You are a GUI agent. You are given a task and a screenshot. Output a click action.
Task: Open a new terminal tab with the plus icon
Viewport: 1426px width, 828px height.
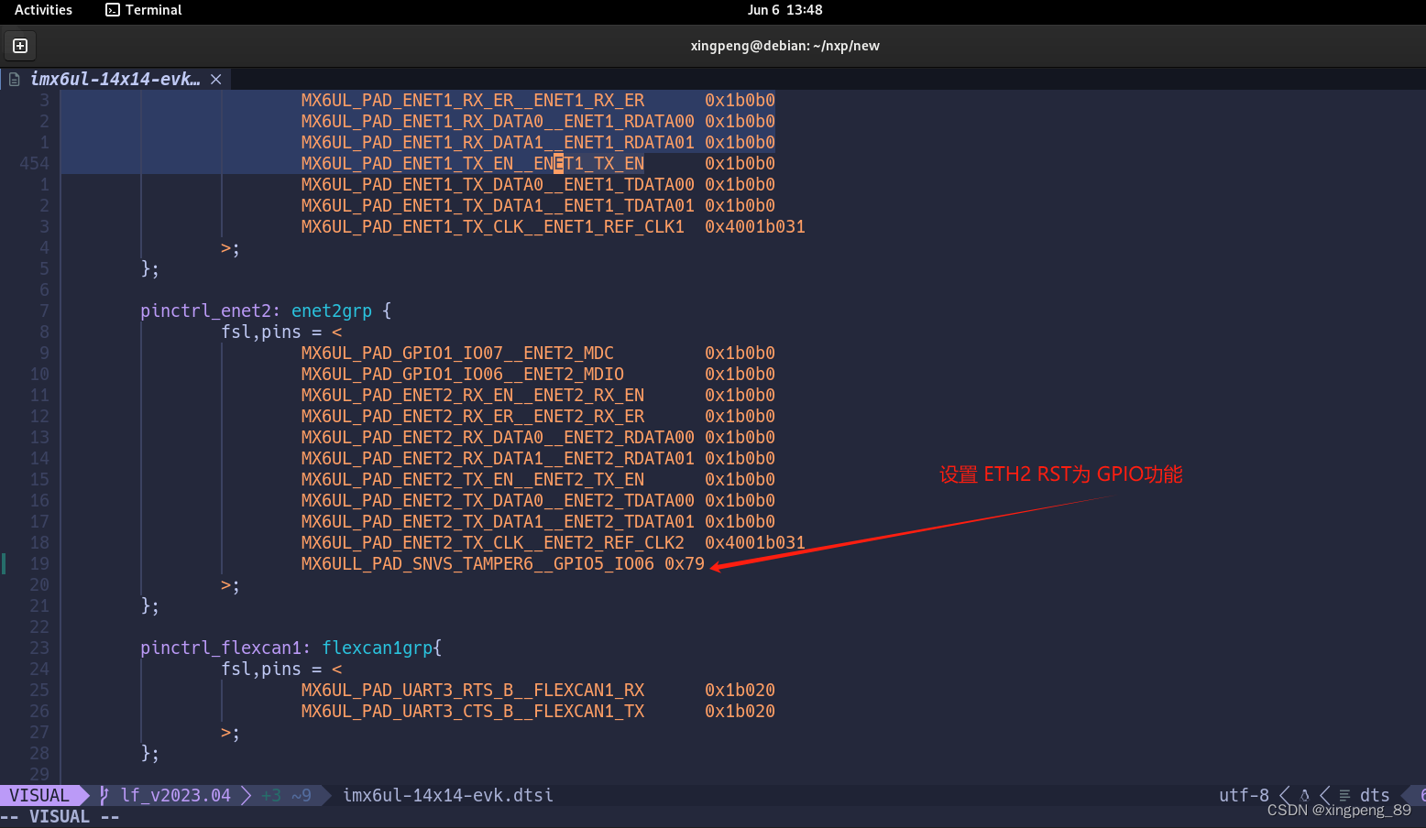point(19,45)
